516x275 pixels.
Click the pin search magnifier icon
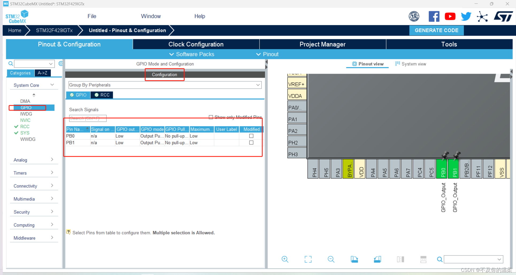(440, 259)
